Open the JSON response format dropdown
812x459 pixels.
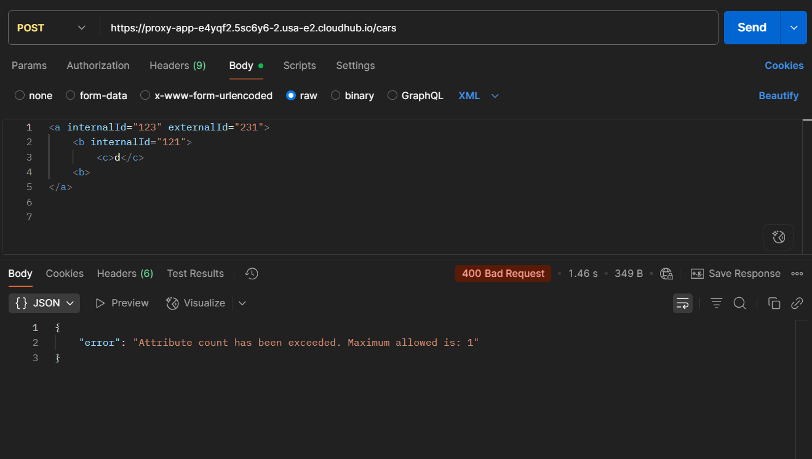pos(44,303)
